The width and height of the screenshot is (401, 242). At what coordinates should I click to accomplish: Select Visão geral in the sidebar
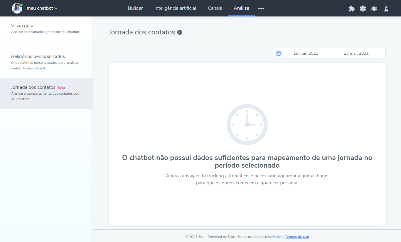pyautogui.click(x=23, y=26)
